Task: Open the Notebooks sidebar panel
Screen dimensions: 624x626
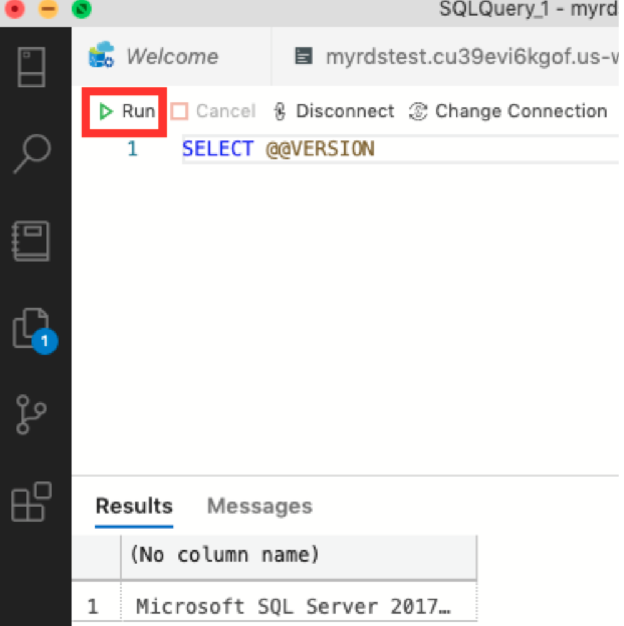Action: [34, 242]
